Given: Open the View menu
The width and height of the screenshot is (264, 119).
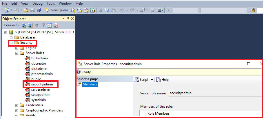Looking at the screenshot, I should click(x=25, y=3).
